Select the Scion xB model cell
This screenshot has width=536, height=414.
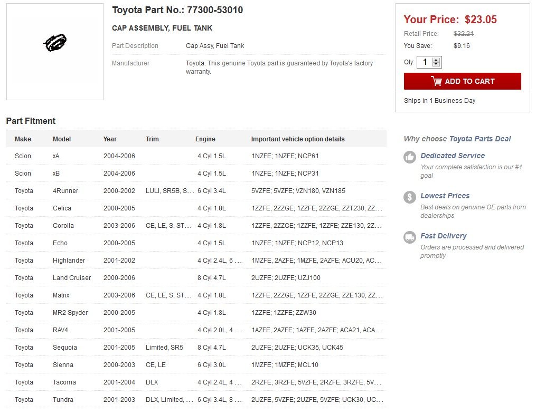[56, 174]
